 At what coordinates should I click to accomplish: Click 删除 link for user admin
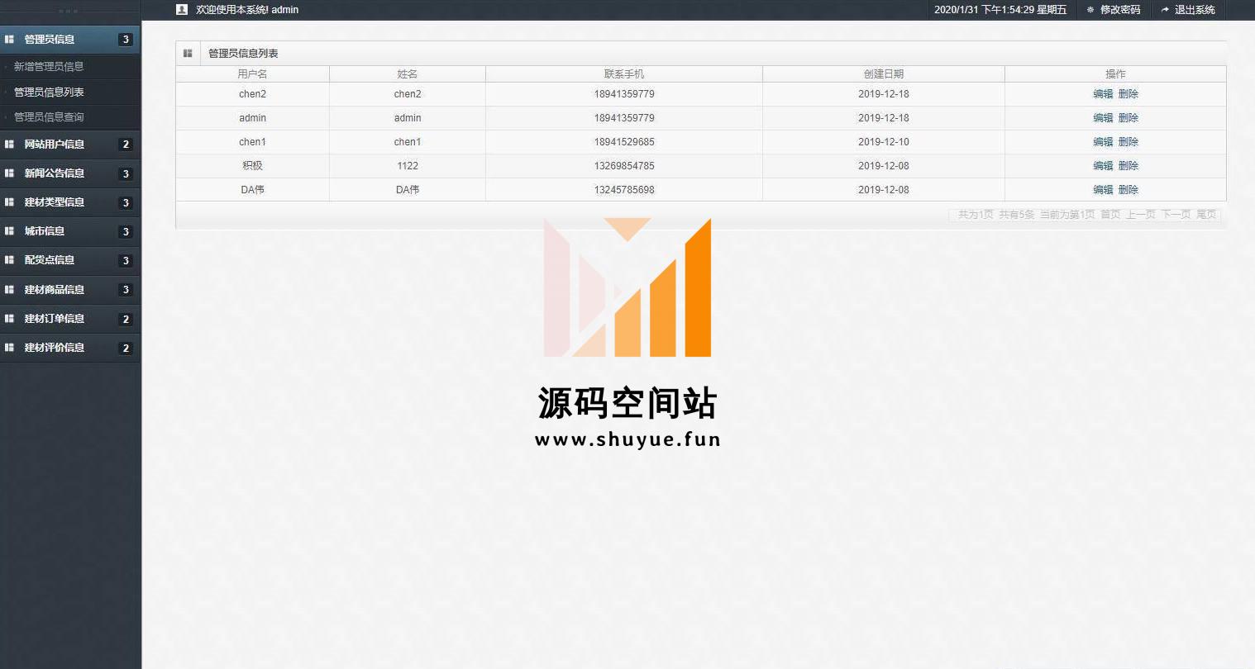coord(1128,118)
